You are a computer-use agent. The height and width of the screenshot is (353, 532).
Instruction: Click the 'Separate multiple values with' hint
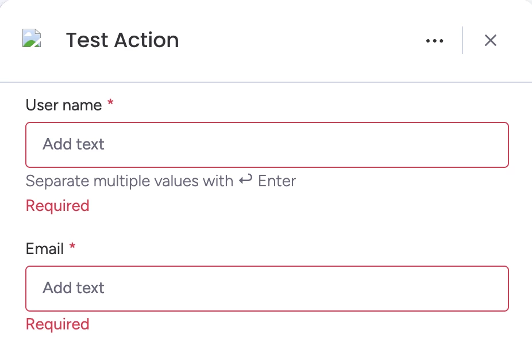point(129,181)
